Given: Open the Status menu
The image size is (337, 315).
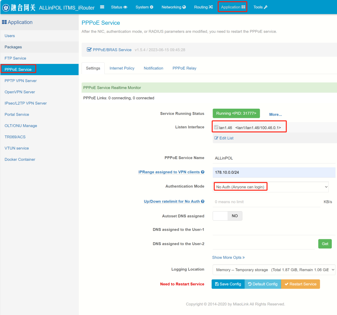Looking at the screenshot, I should pos(119,7).
